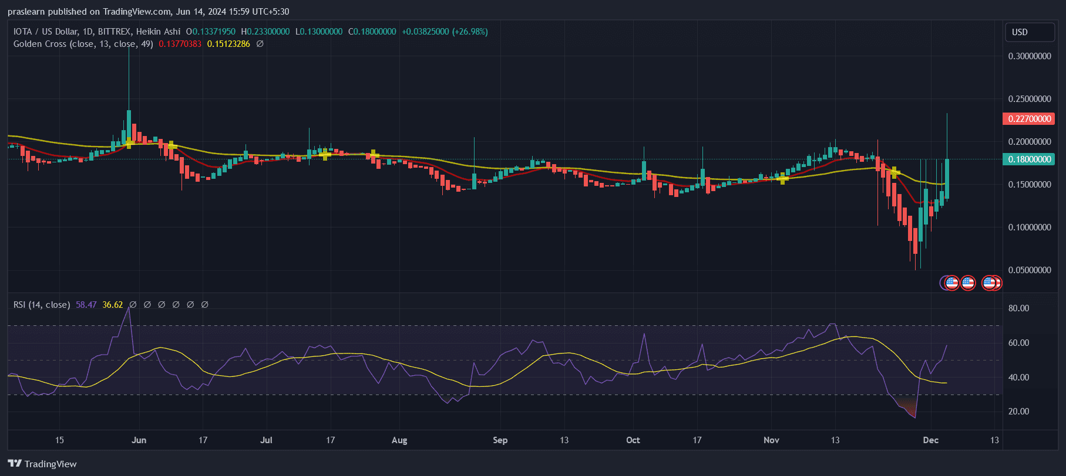Viewport: 1066px width, 476px height.
Task: Click the low value L0.13000000
Action: (x=319, y=32)
